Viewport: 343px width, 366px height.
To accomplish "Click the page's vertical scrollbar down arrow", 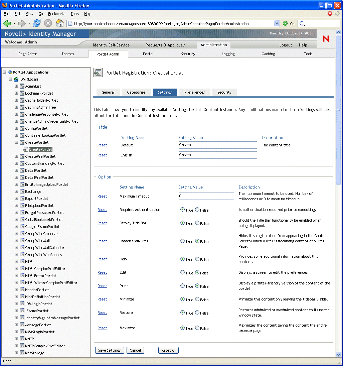I will point(338,354).
